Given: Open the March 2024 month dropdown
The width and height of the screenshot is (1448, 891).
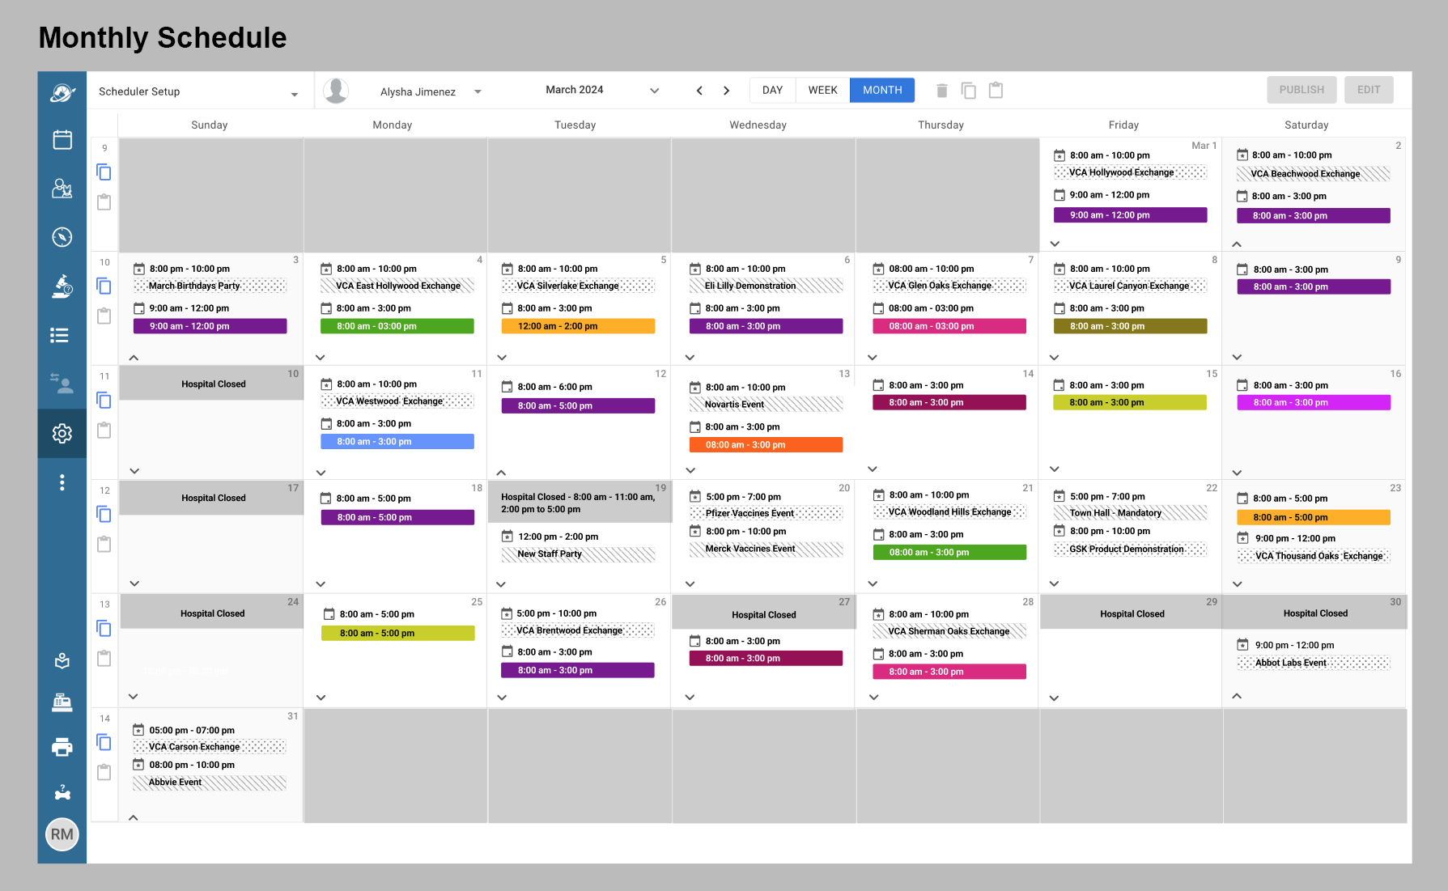Looking at the screenshot, I should coord(602,91).
